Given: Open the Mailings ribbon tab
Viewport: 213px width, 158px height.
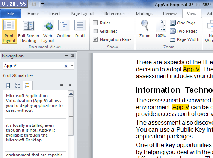Looking at the screenshot, I should 144,14.
